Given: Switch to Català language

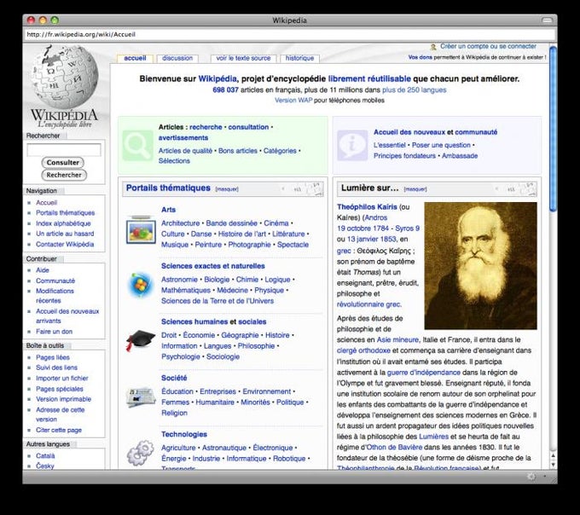Looking at the screenshot, I should tap(45, 456).
